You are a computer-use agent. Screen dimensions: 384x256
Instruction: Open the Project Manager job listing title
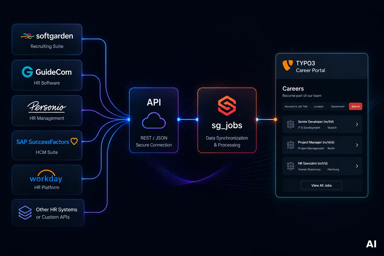pos(316,142)
